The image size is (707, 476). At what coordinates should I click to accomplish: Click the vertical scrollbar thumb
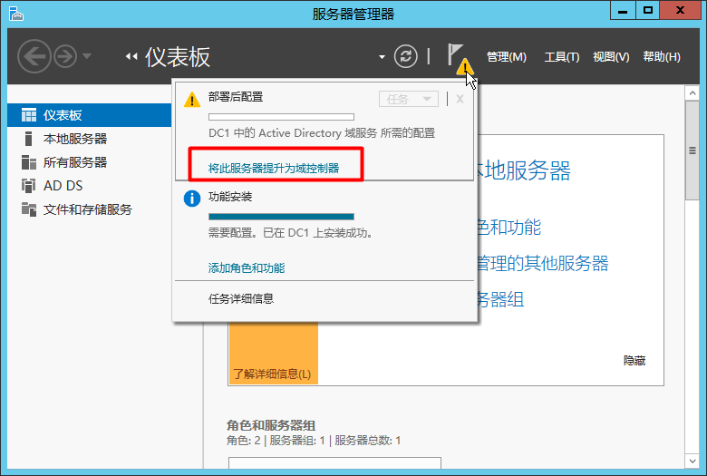(692, 151)
